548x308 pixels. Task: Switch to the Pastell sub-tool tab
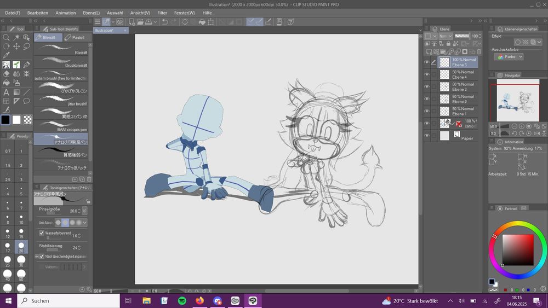tap(75, 38)
